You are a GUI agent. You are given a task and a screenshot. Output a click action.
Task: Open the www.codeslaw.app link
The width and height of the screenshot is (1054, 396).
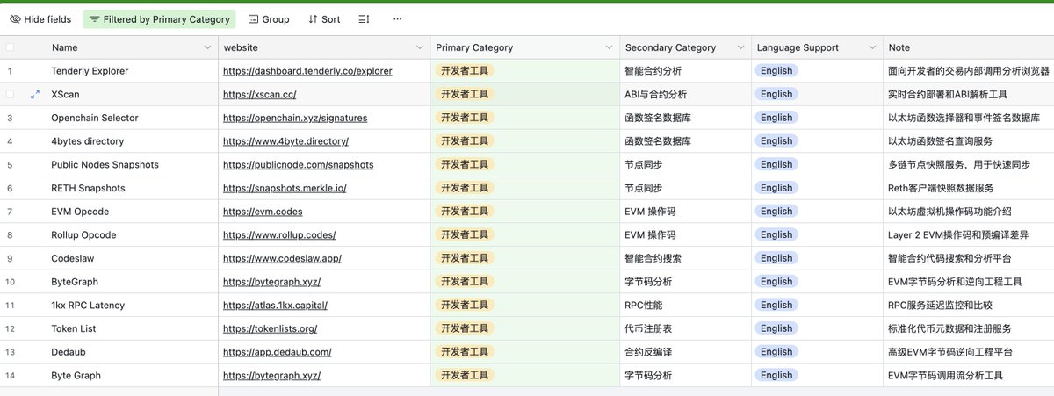(x=282, y=258)
